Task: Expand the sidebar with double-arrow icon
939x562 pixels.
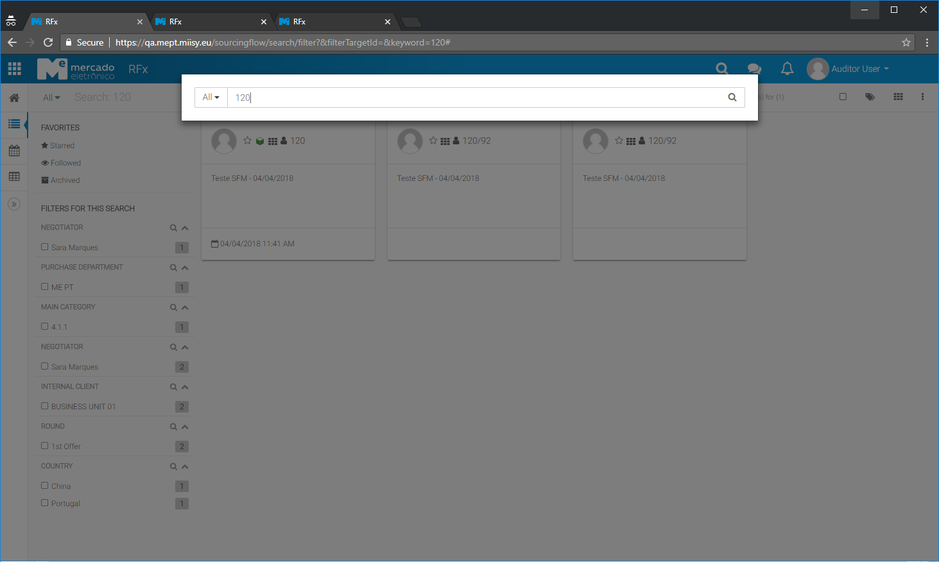Action: click(x=14, y=204)
